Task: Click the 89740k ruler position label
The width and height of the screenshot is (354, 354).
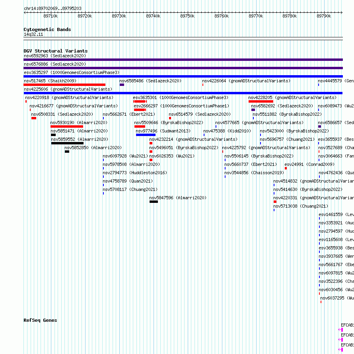Action: point(153,16)
